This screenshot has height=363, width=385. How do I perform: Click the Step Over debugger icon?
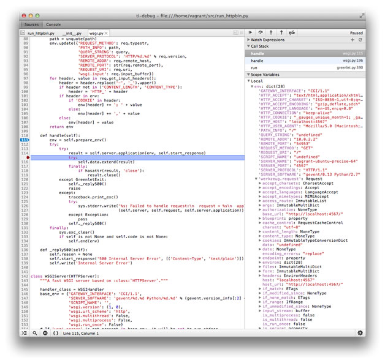tap(261, 31)
